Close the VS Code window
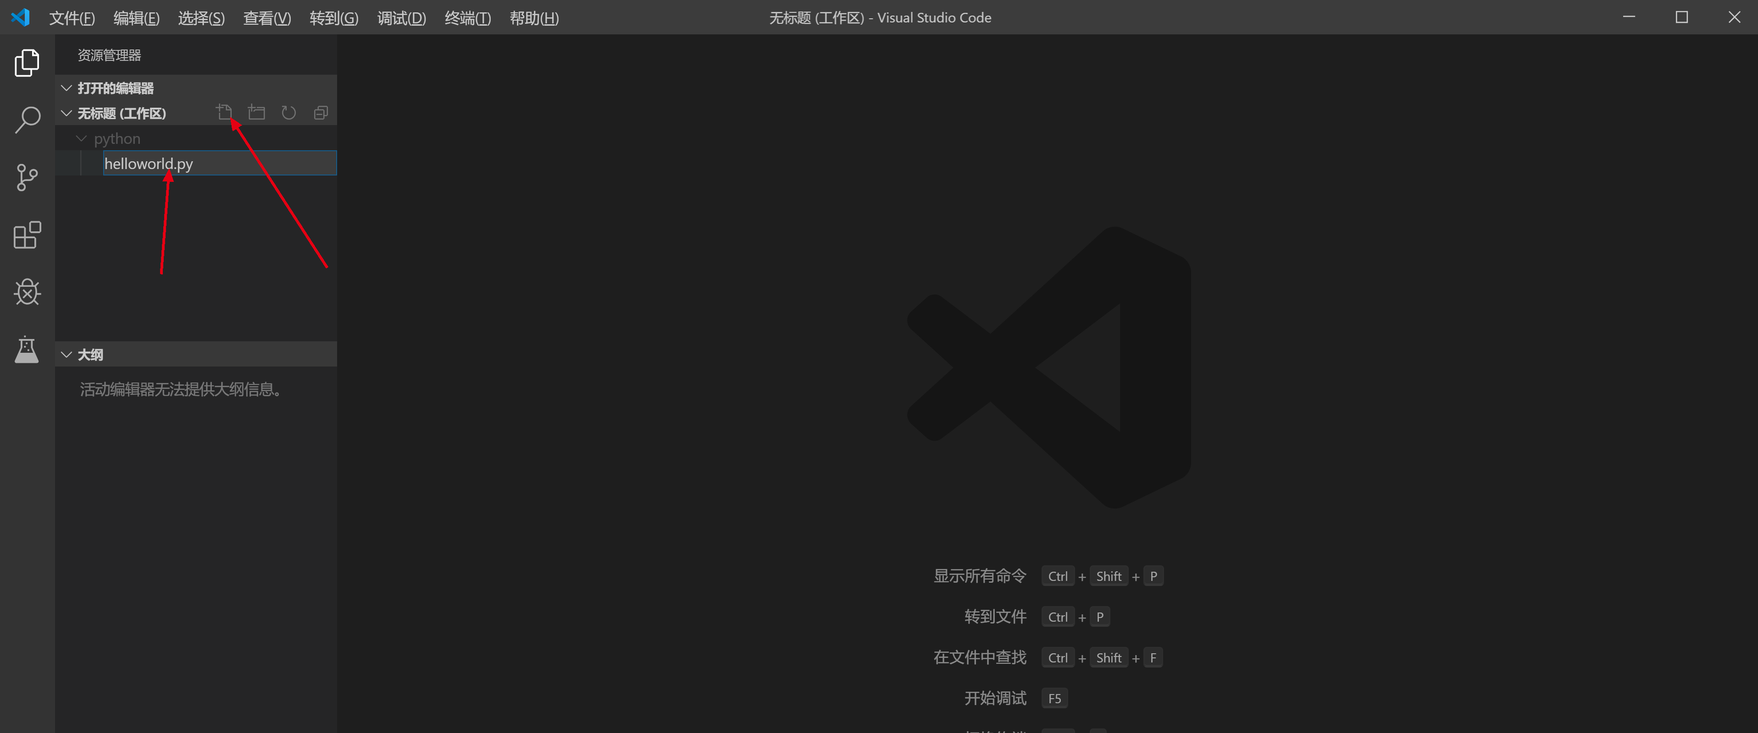 (x=1734, y=17)
